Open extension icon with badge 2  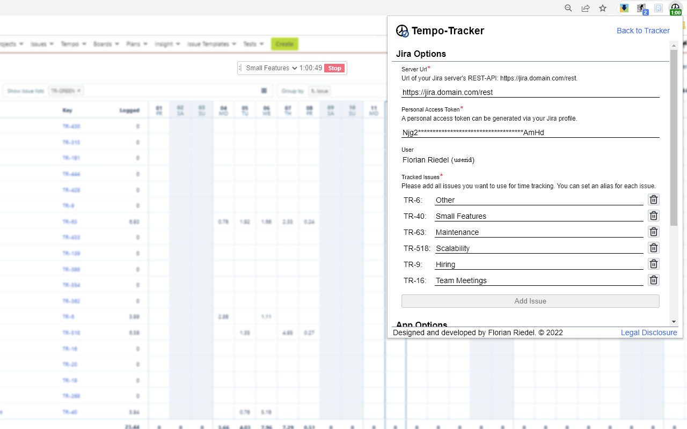pos(642,9)
